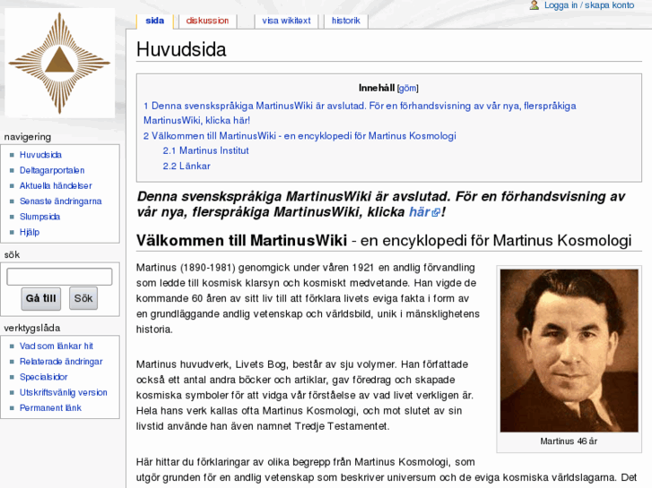
Task: Click the MartinusWiki star logo
Action: pos(59,64)
